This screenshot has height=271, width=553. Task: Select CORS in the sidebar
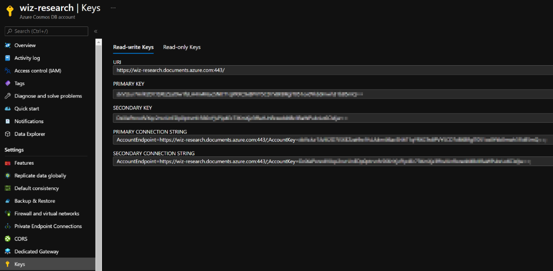tap(21, 239)
